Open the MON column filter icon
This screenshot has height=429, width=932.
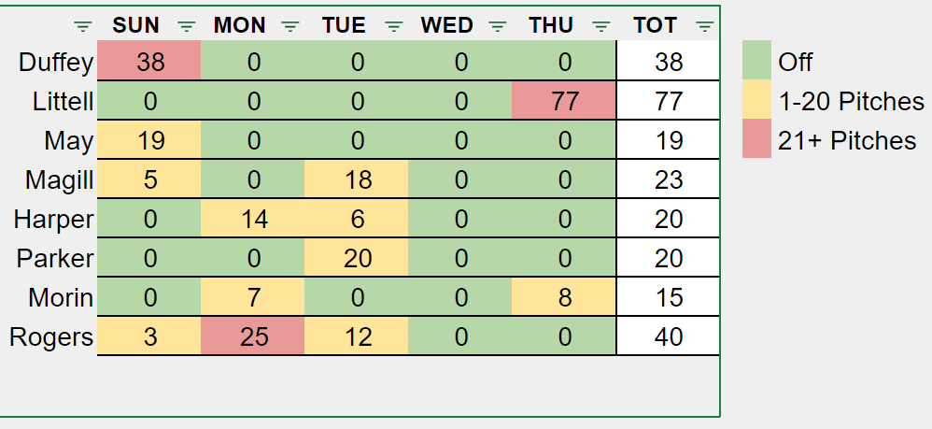coord(290,26)
